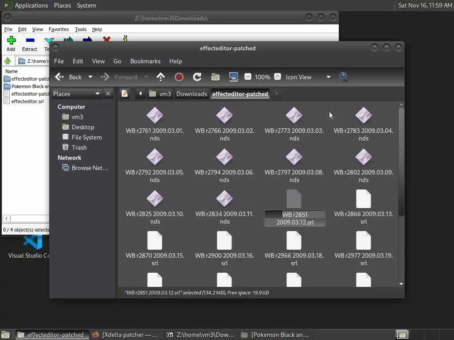Screen dimensions: 454x340
Task: Close the Places side pane
Action: tap(108, 94)
